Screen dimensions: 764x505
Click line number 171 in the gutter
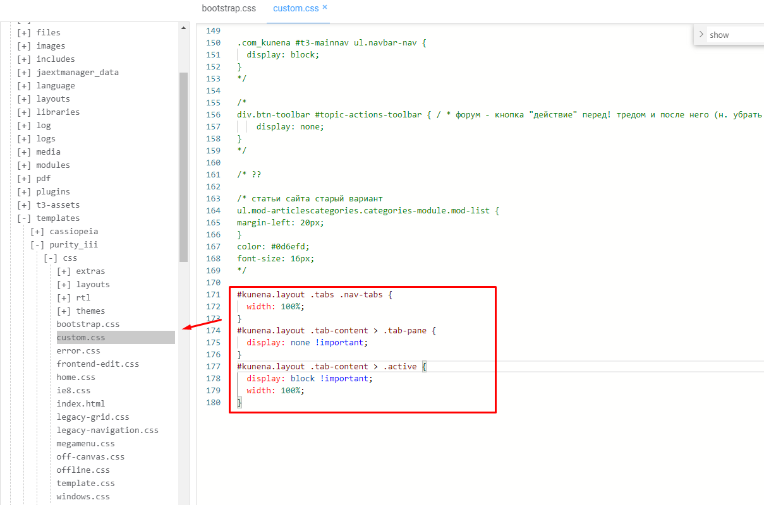pyautogui.click(x=213, y=295)
